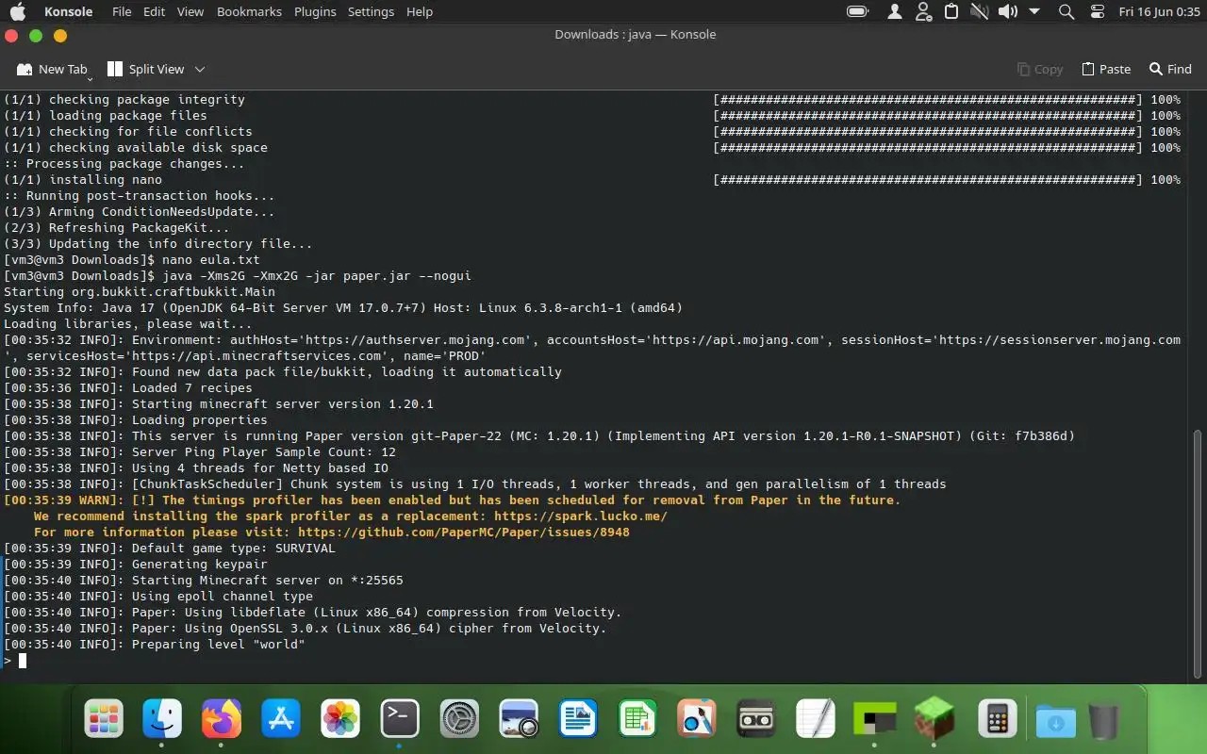Launch the green spreadsheet dock icon
Viewport: 1207px width, 754px height.
coord(637,719)
